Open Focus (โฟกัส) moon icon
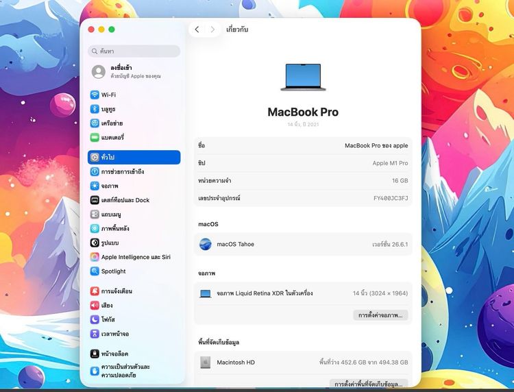This screenshot has height=392, width=514. tap(95, 319)
